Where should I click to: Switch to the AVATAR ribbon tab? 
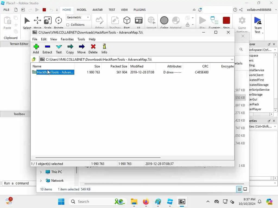pyautogui.click(x=97, y=10)
